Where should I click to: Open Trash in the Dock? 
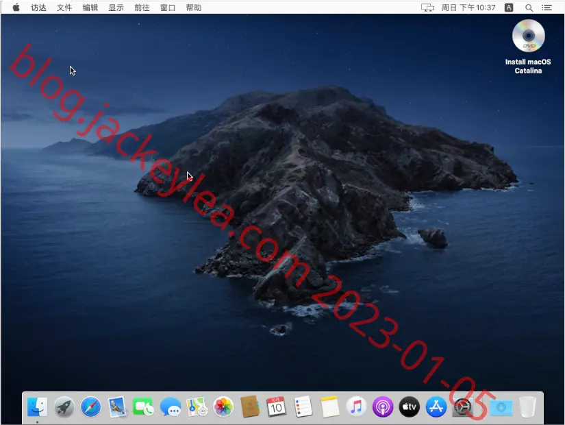(527, 407)
